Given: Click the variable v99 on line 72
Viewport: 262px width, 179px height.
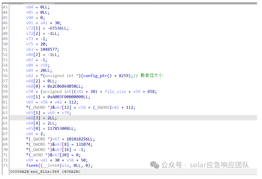Looking at the screenshot, I should (x=29, y=160).
